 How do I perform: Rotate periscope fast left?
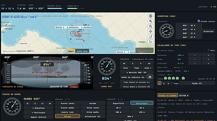coord(124,63)
